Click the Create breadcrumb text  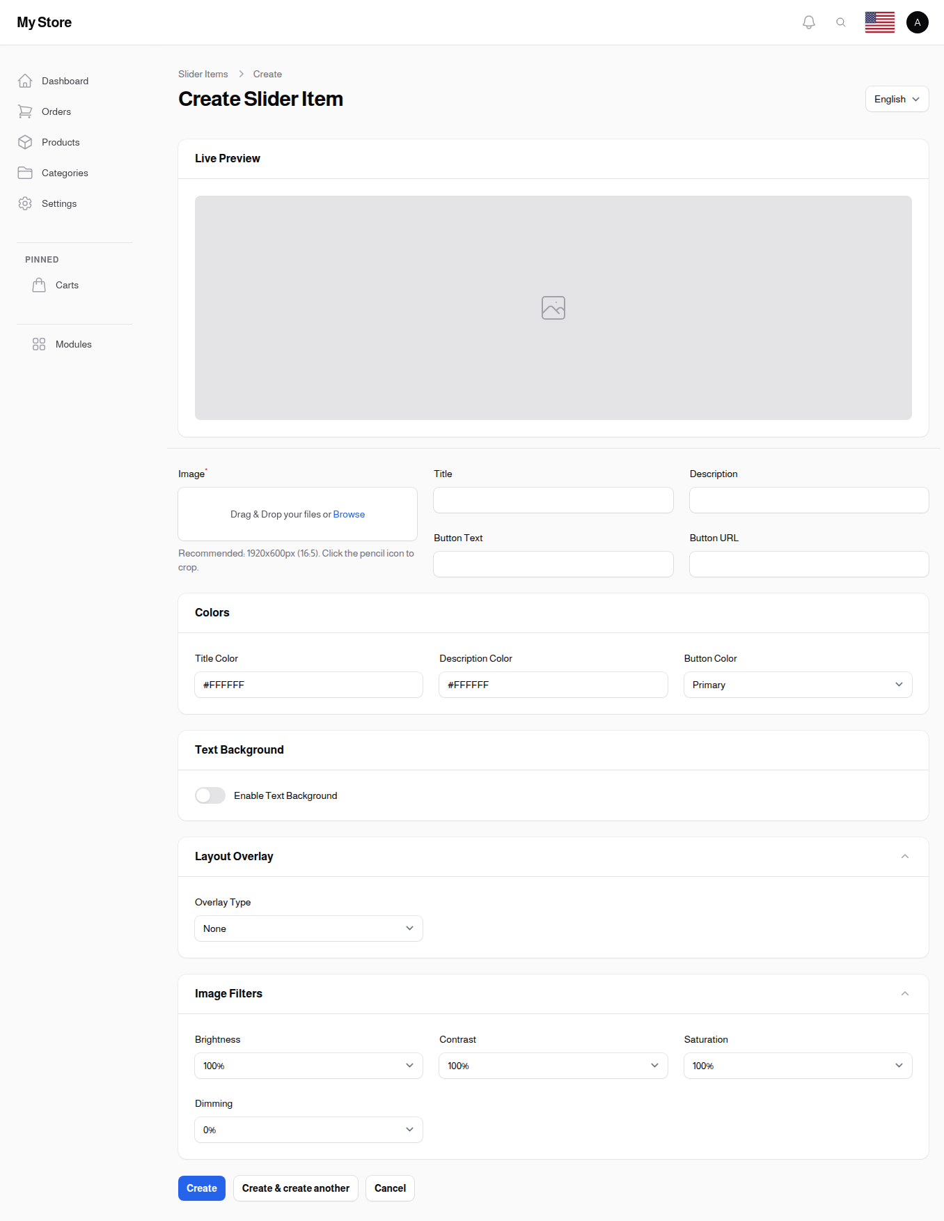267,74
